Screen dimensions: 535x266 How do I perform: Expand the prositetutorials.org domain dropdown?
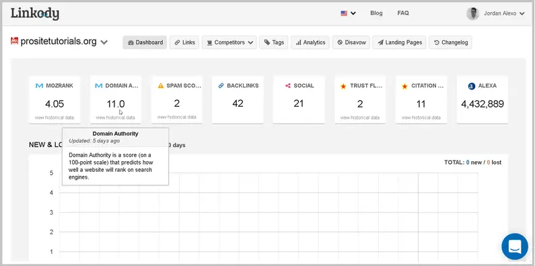tap(104, 42)
